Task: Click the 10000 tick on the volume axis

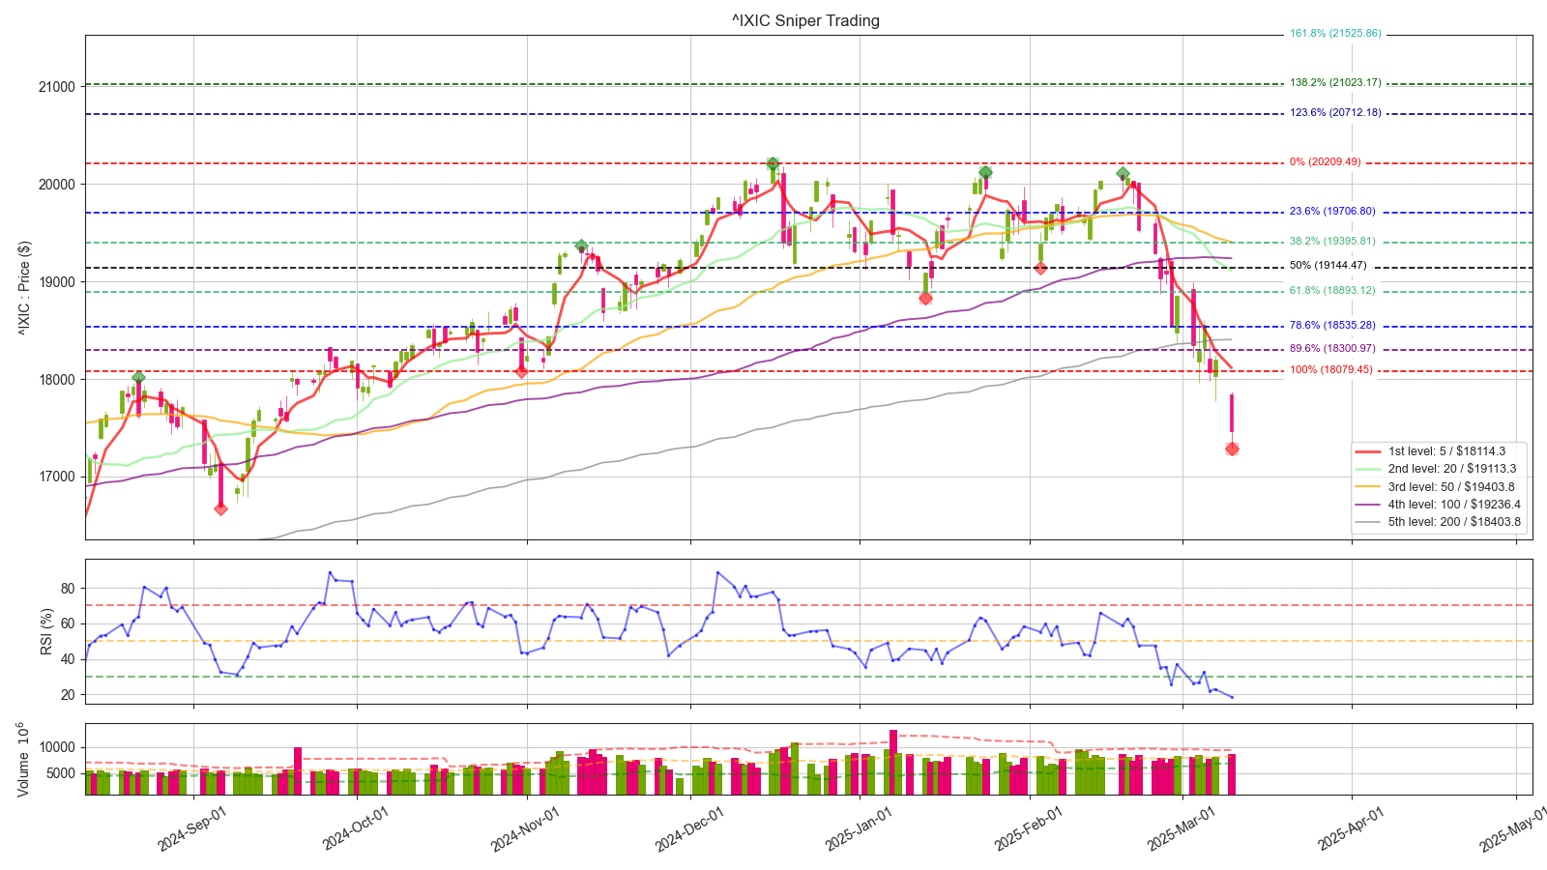Action: click(57, 748)
